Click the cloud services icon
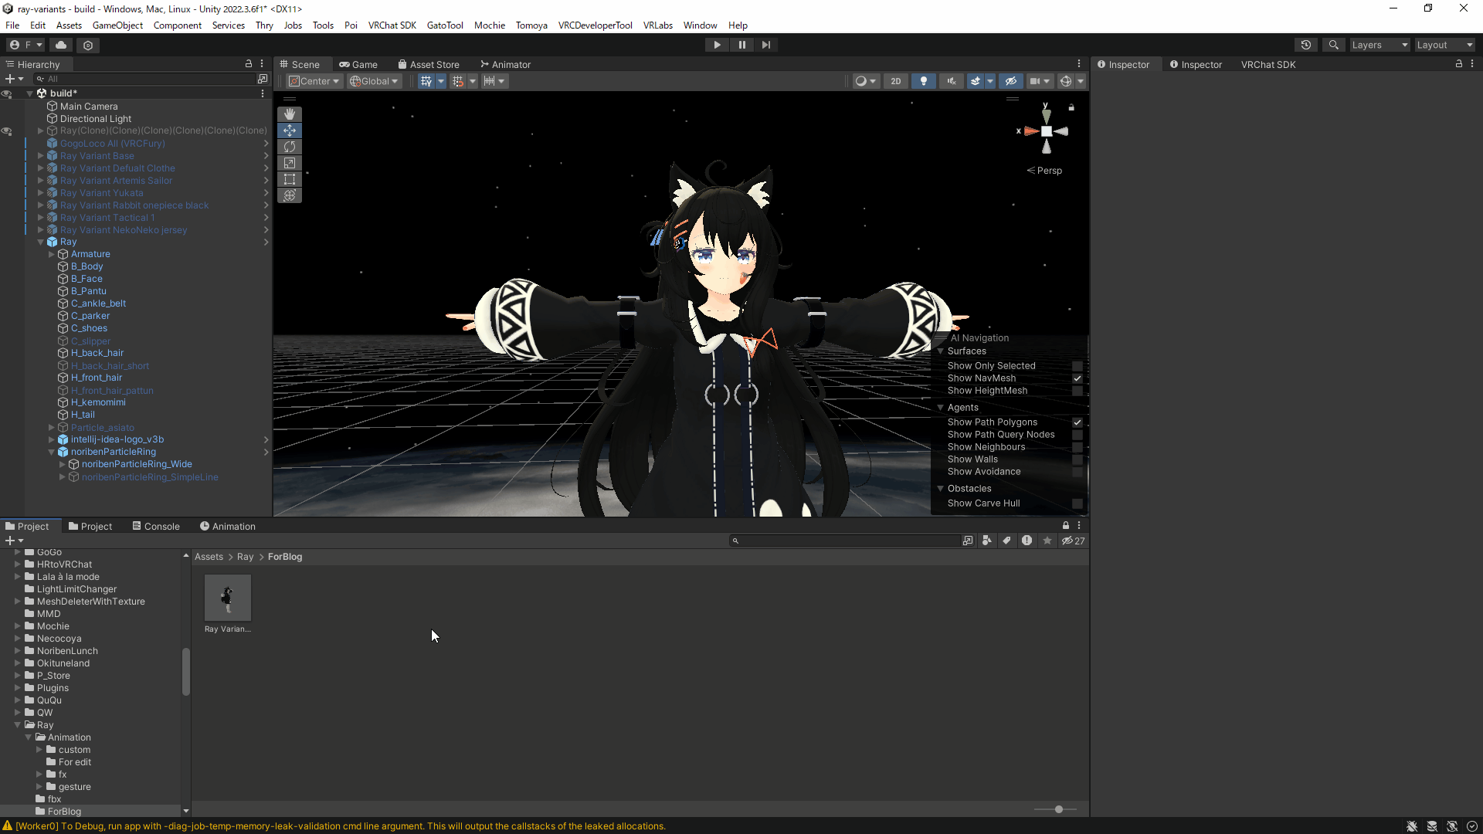Screen dimensions: 1483x834 pyautogui.click(x=62, y=45)
